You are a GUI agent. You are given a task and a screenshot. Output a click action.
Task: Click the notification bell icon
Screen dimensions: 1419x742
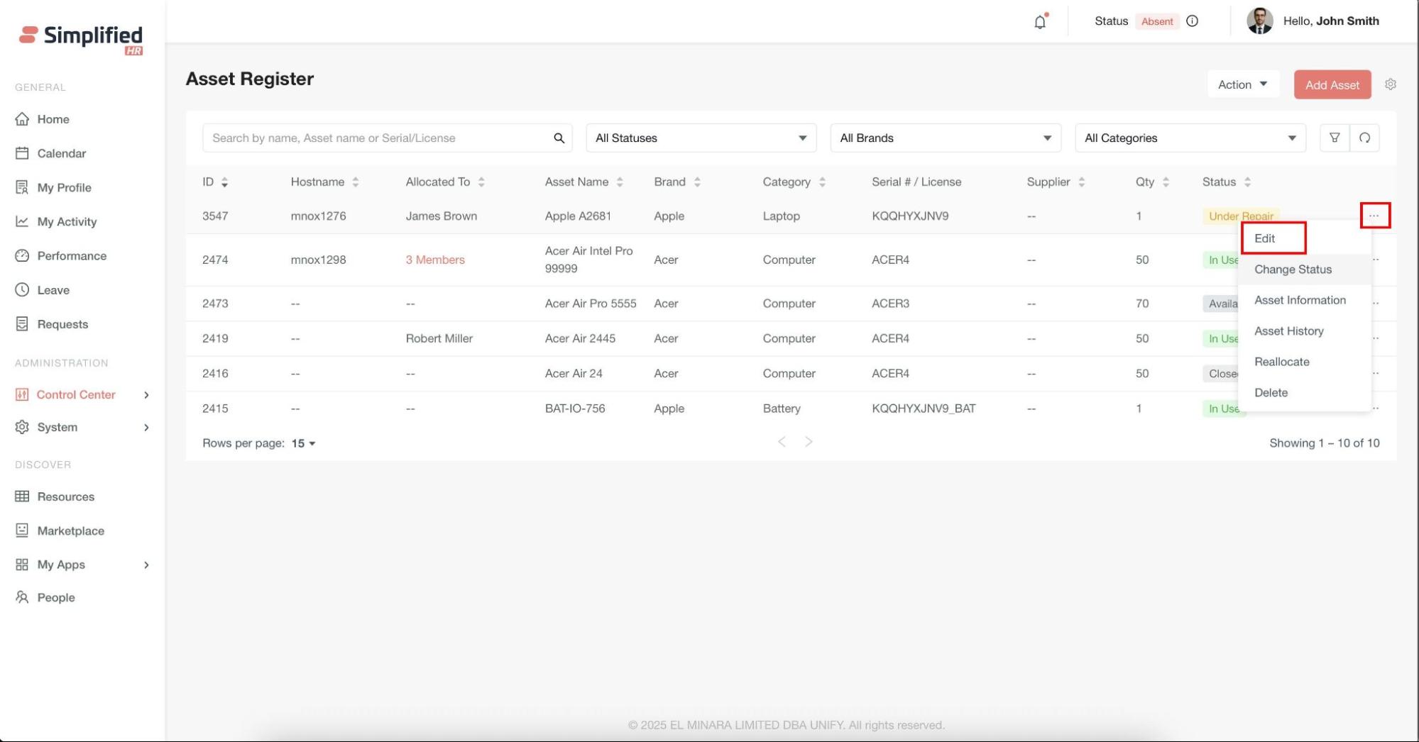(1039, 22)
